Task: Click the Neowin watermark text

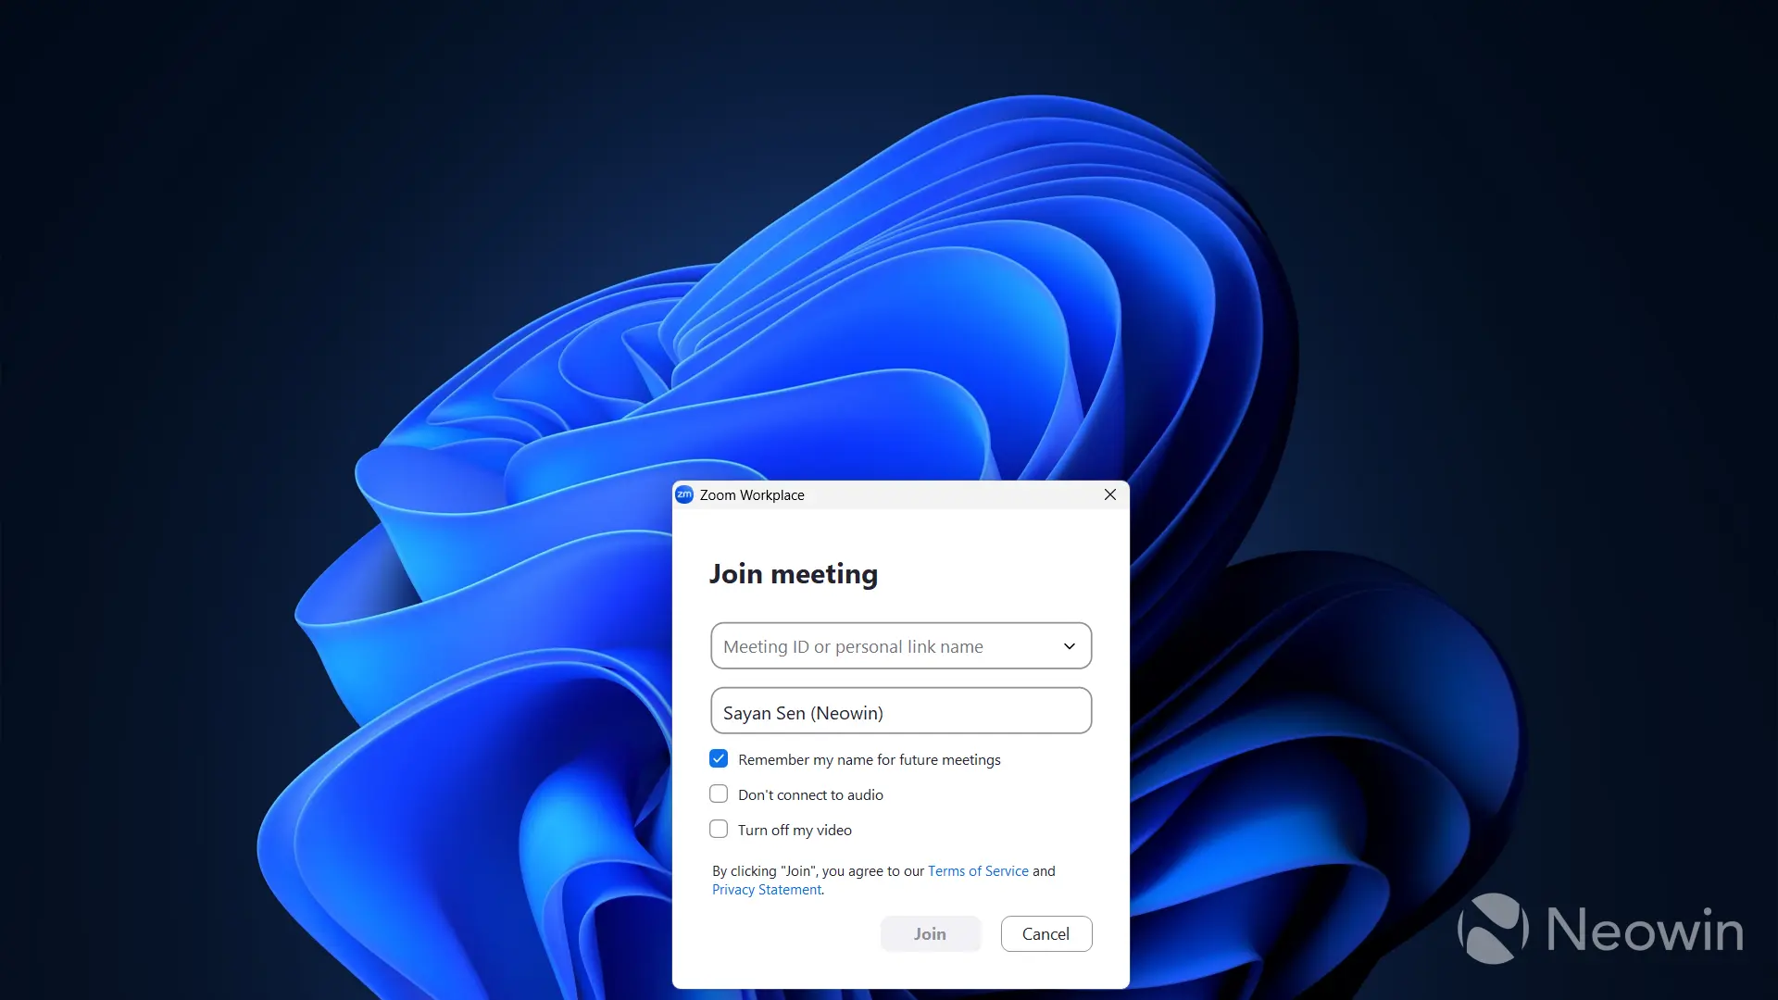Action: tap(1645, 930)
